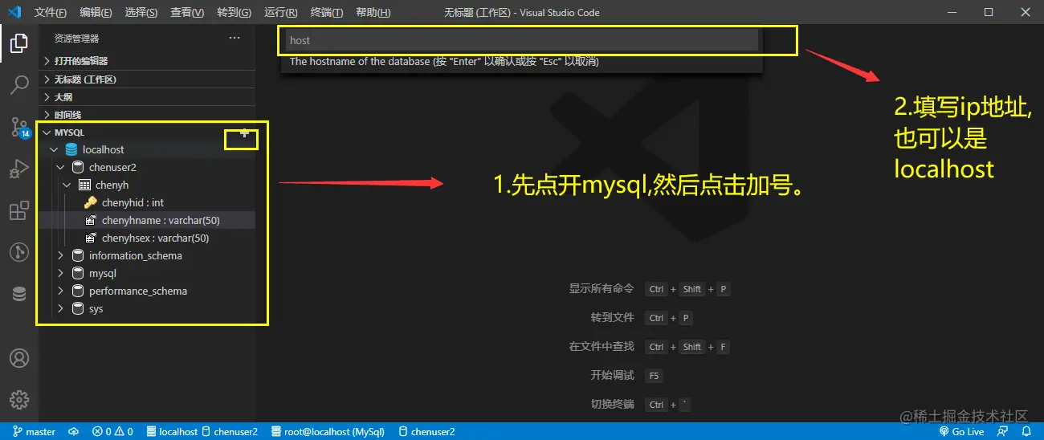Open the 转到(G) menu
This screenshot has height=440, width=1044.
pyautogui.click(x=234, y=13)
